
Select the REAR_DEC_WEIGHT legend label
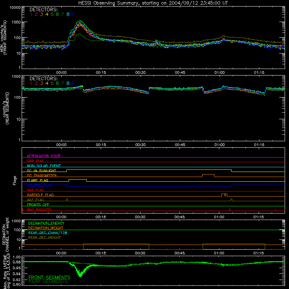[44, 238]
